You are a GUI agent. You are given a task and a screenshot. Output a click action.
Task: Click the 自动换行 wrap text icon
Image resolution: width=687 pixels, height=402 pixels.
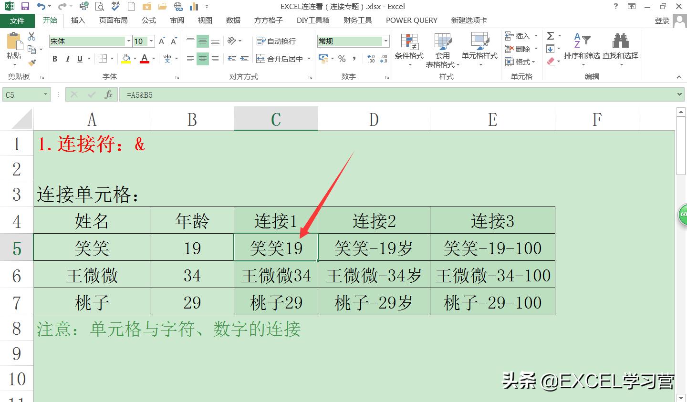pos(261,41)
